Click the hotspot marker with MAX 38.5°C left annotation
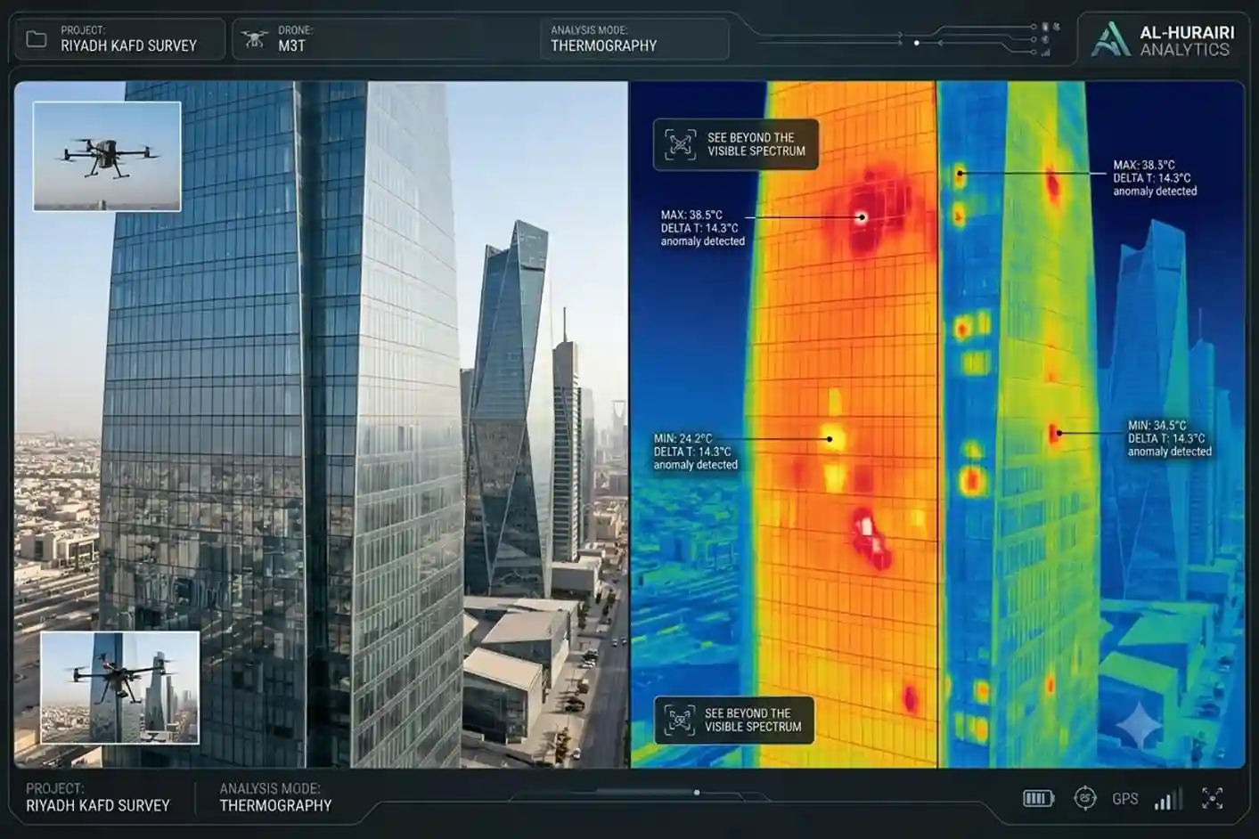Viewport: 1259px width, 839px height. 862,216
